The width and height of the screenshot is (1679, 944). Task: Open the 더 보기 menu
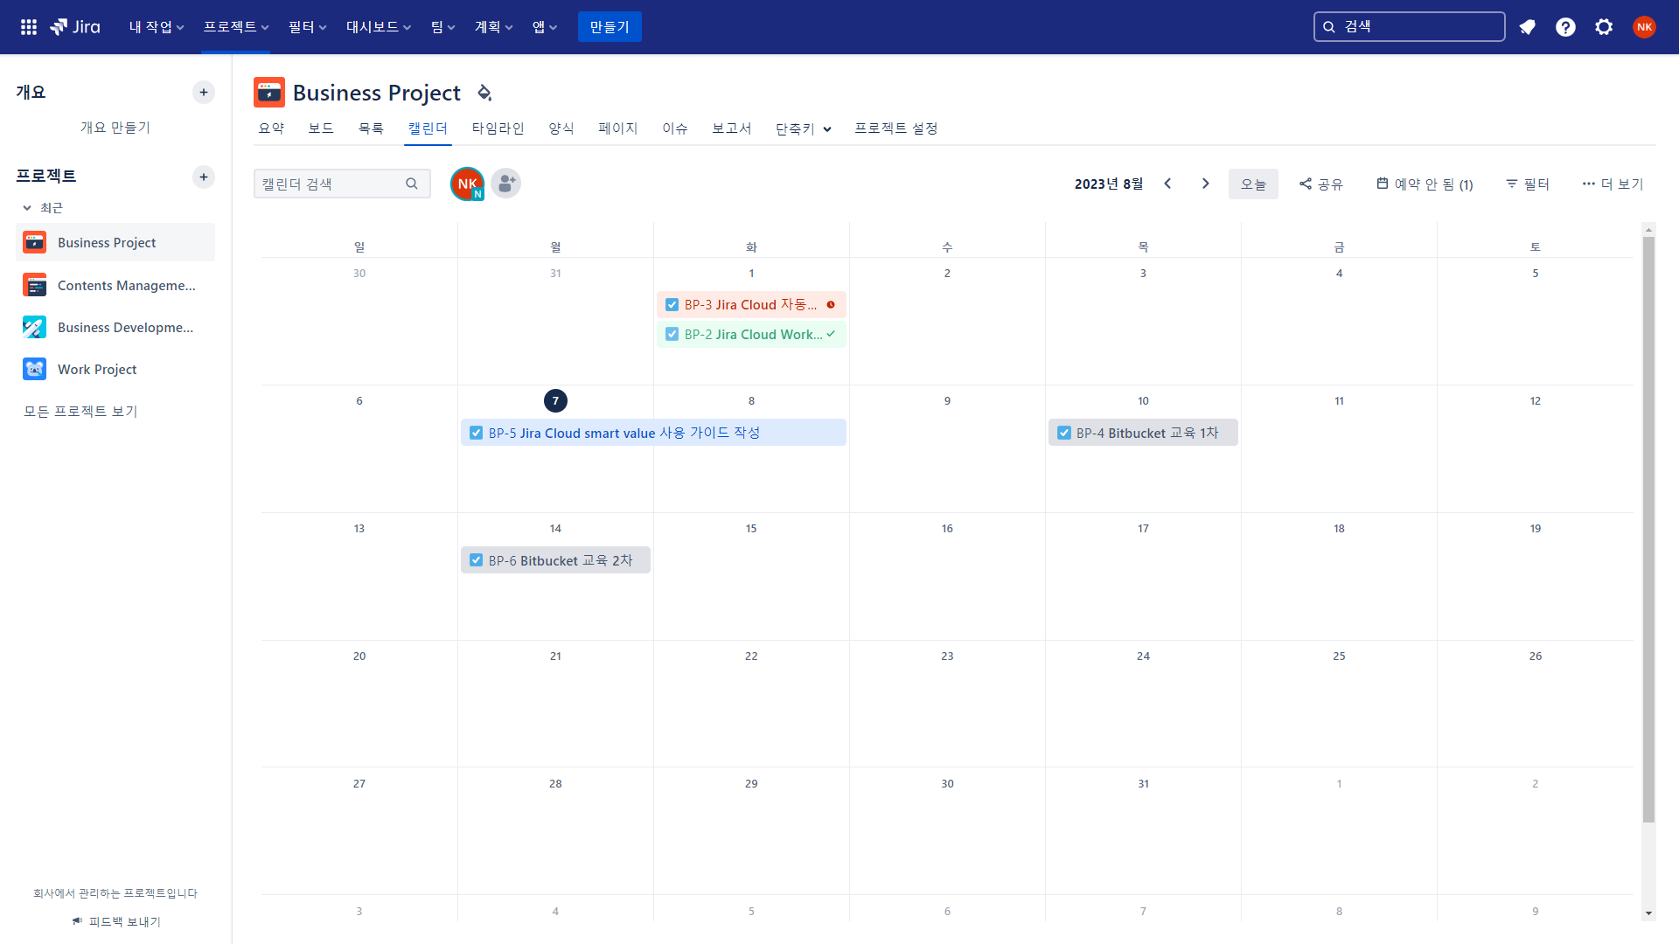click(x=1613, y=184)
